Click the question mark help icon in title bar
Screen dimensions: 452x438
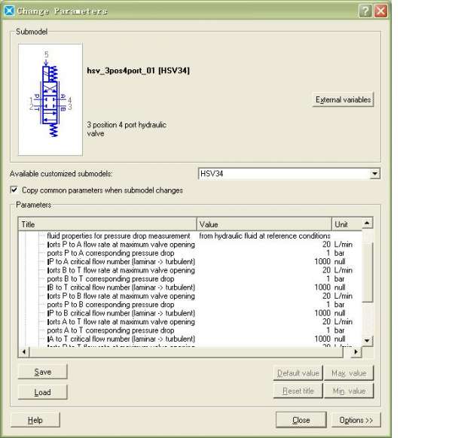[x=365, y=11]
